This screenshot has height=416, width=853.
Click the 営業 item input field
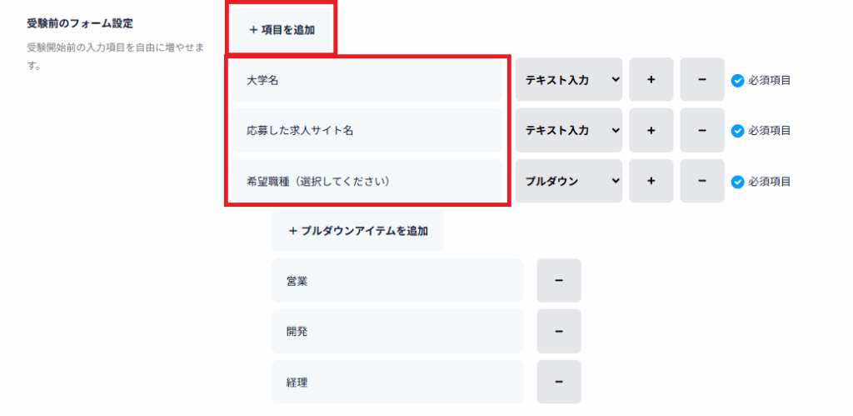(x=397, y=281)
